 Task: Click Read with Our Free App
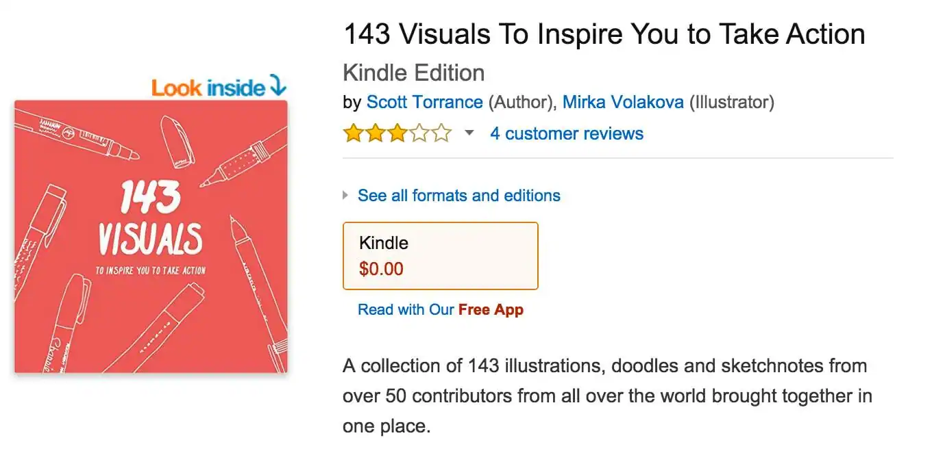click(440, 309)
